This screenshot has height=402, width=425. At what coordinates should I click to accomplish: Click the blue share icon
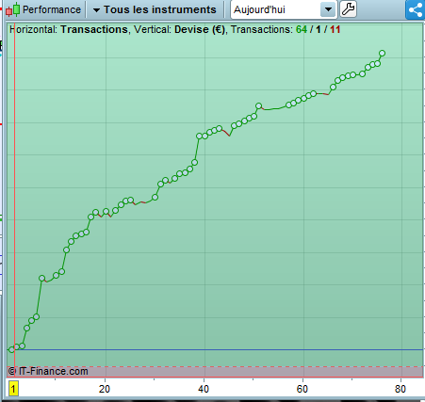tap(415, 9)
